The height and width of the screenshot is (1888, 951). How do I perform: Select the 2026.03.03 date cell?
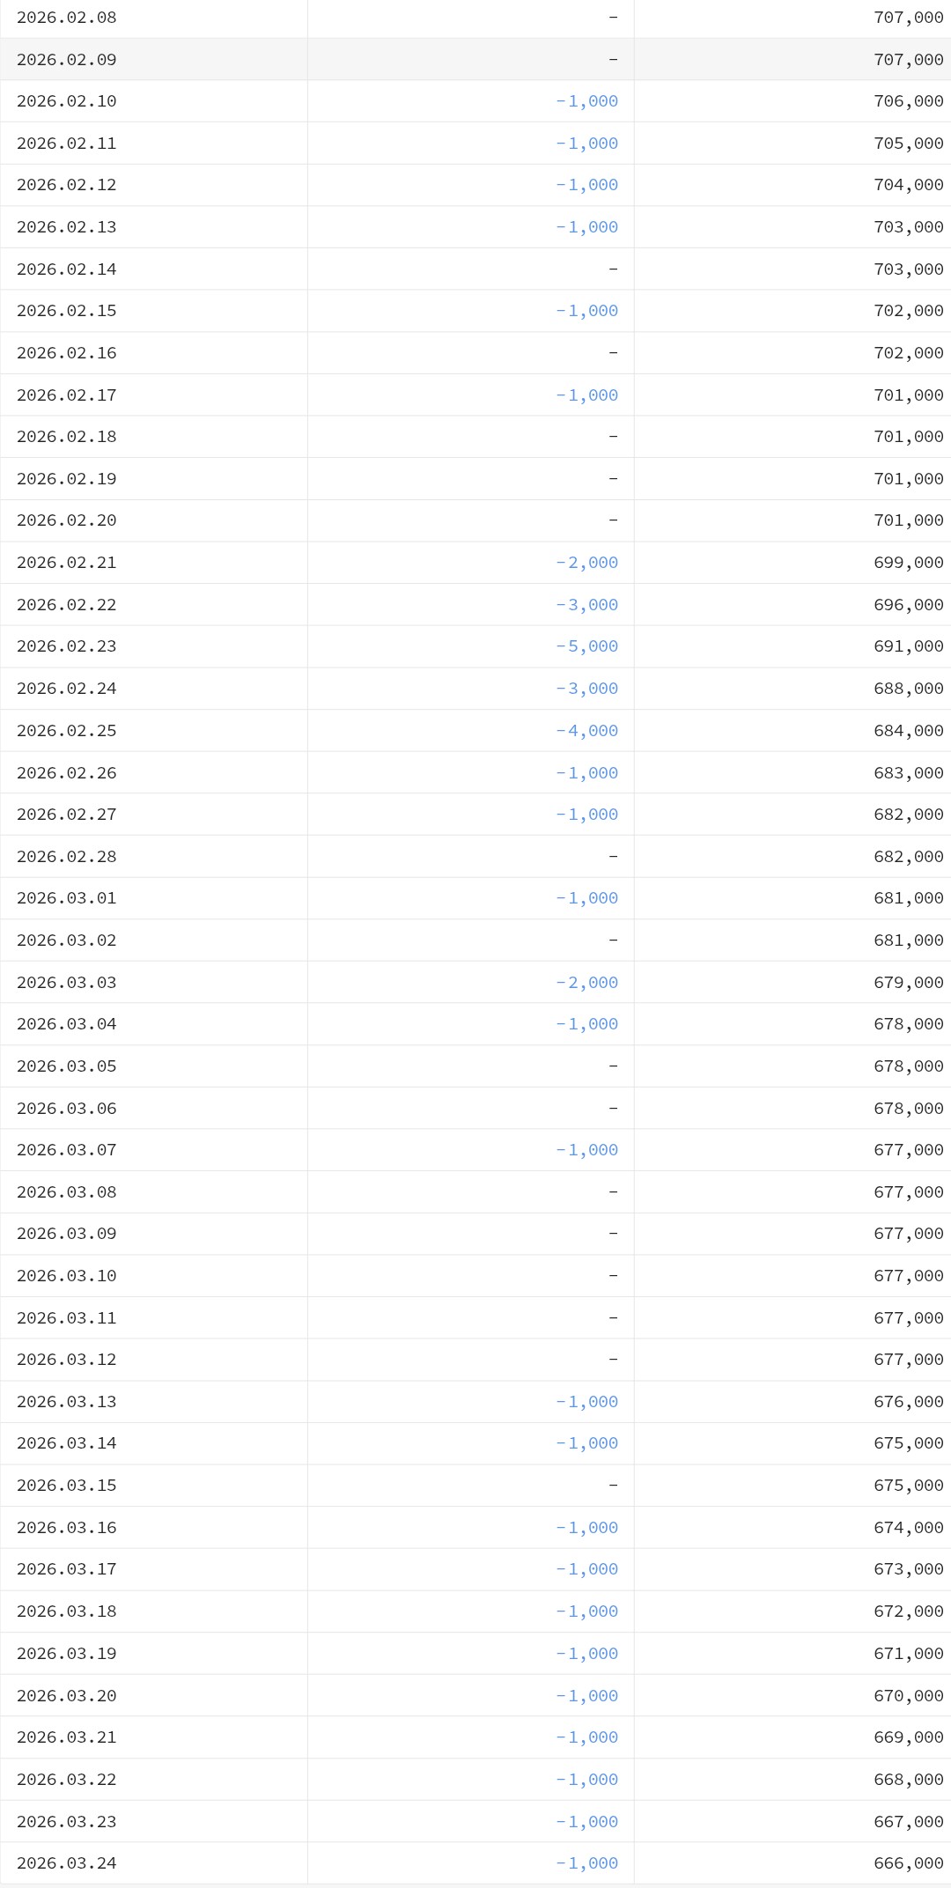pyautogui.click(x=67, y=983)
